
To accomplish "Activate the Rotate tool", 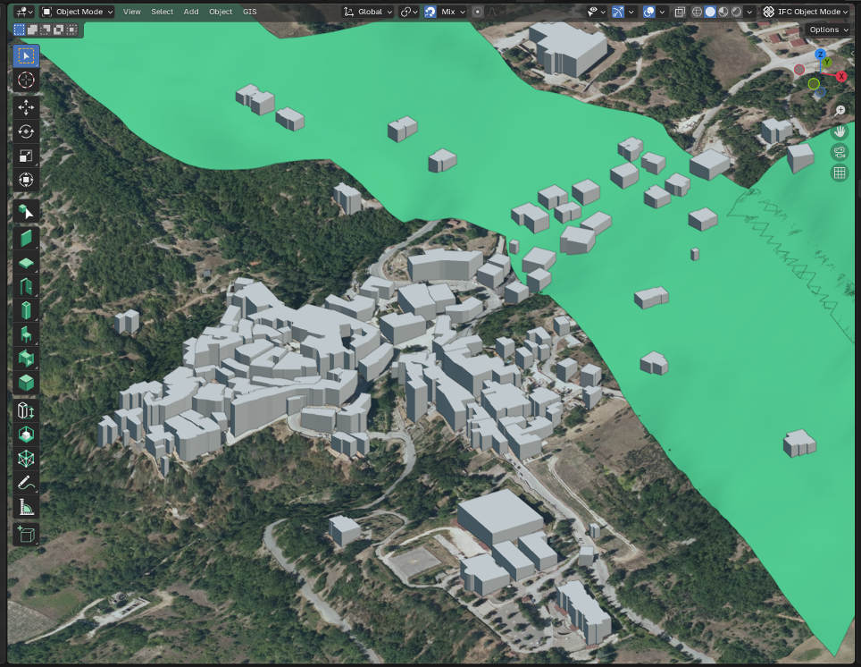I will click(x=25, y=131).
